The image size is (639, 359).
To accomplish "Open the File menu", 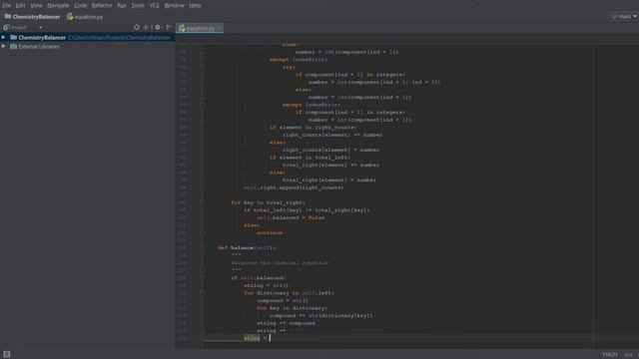I will (6, 5).
